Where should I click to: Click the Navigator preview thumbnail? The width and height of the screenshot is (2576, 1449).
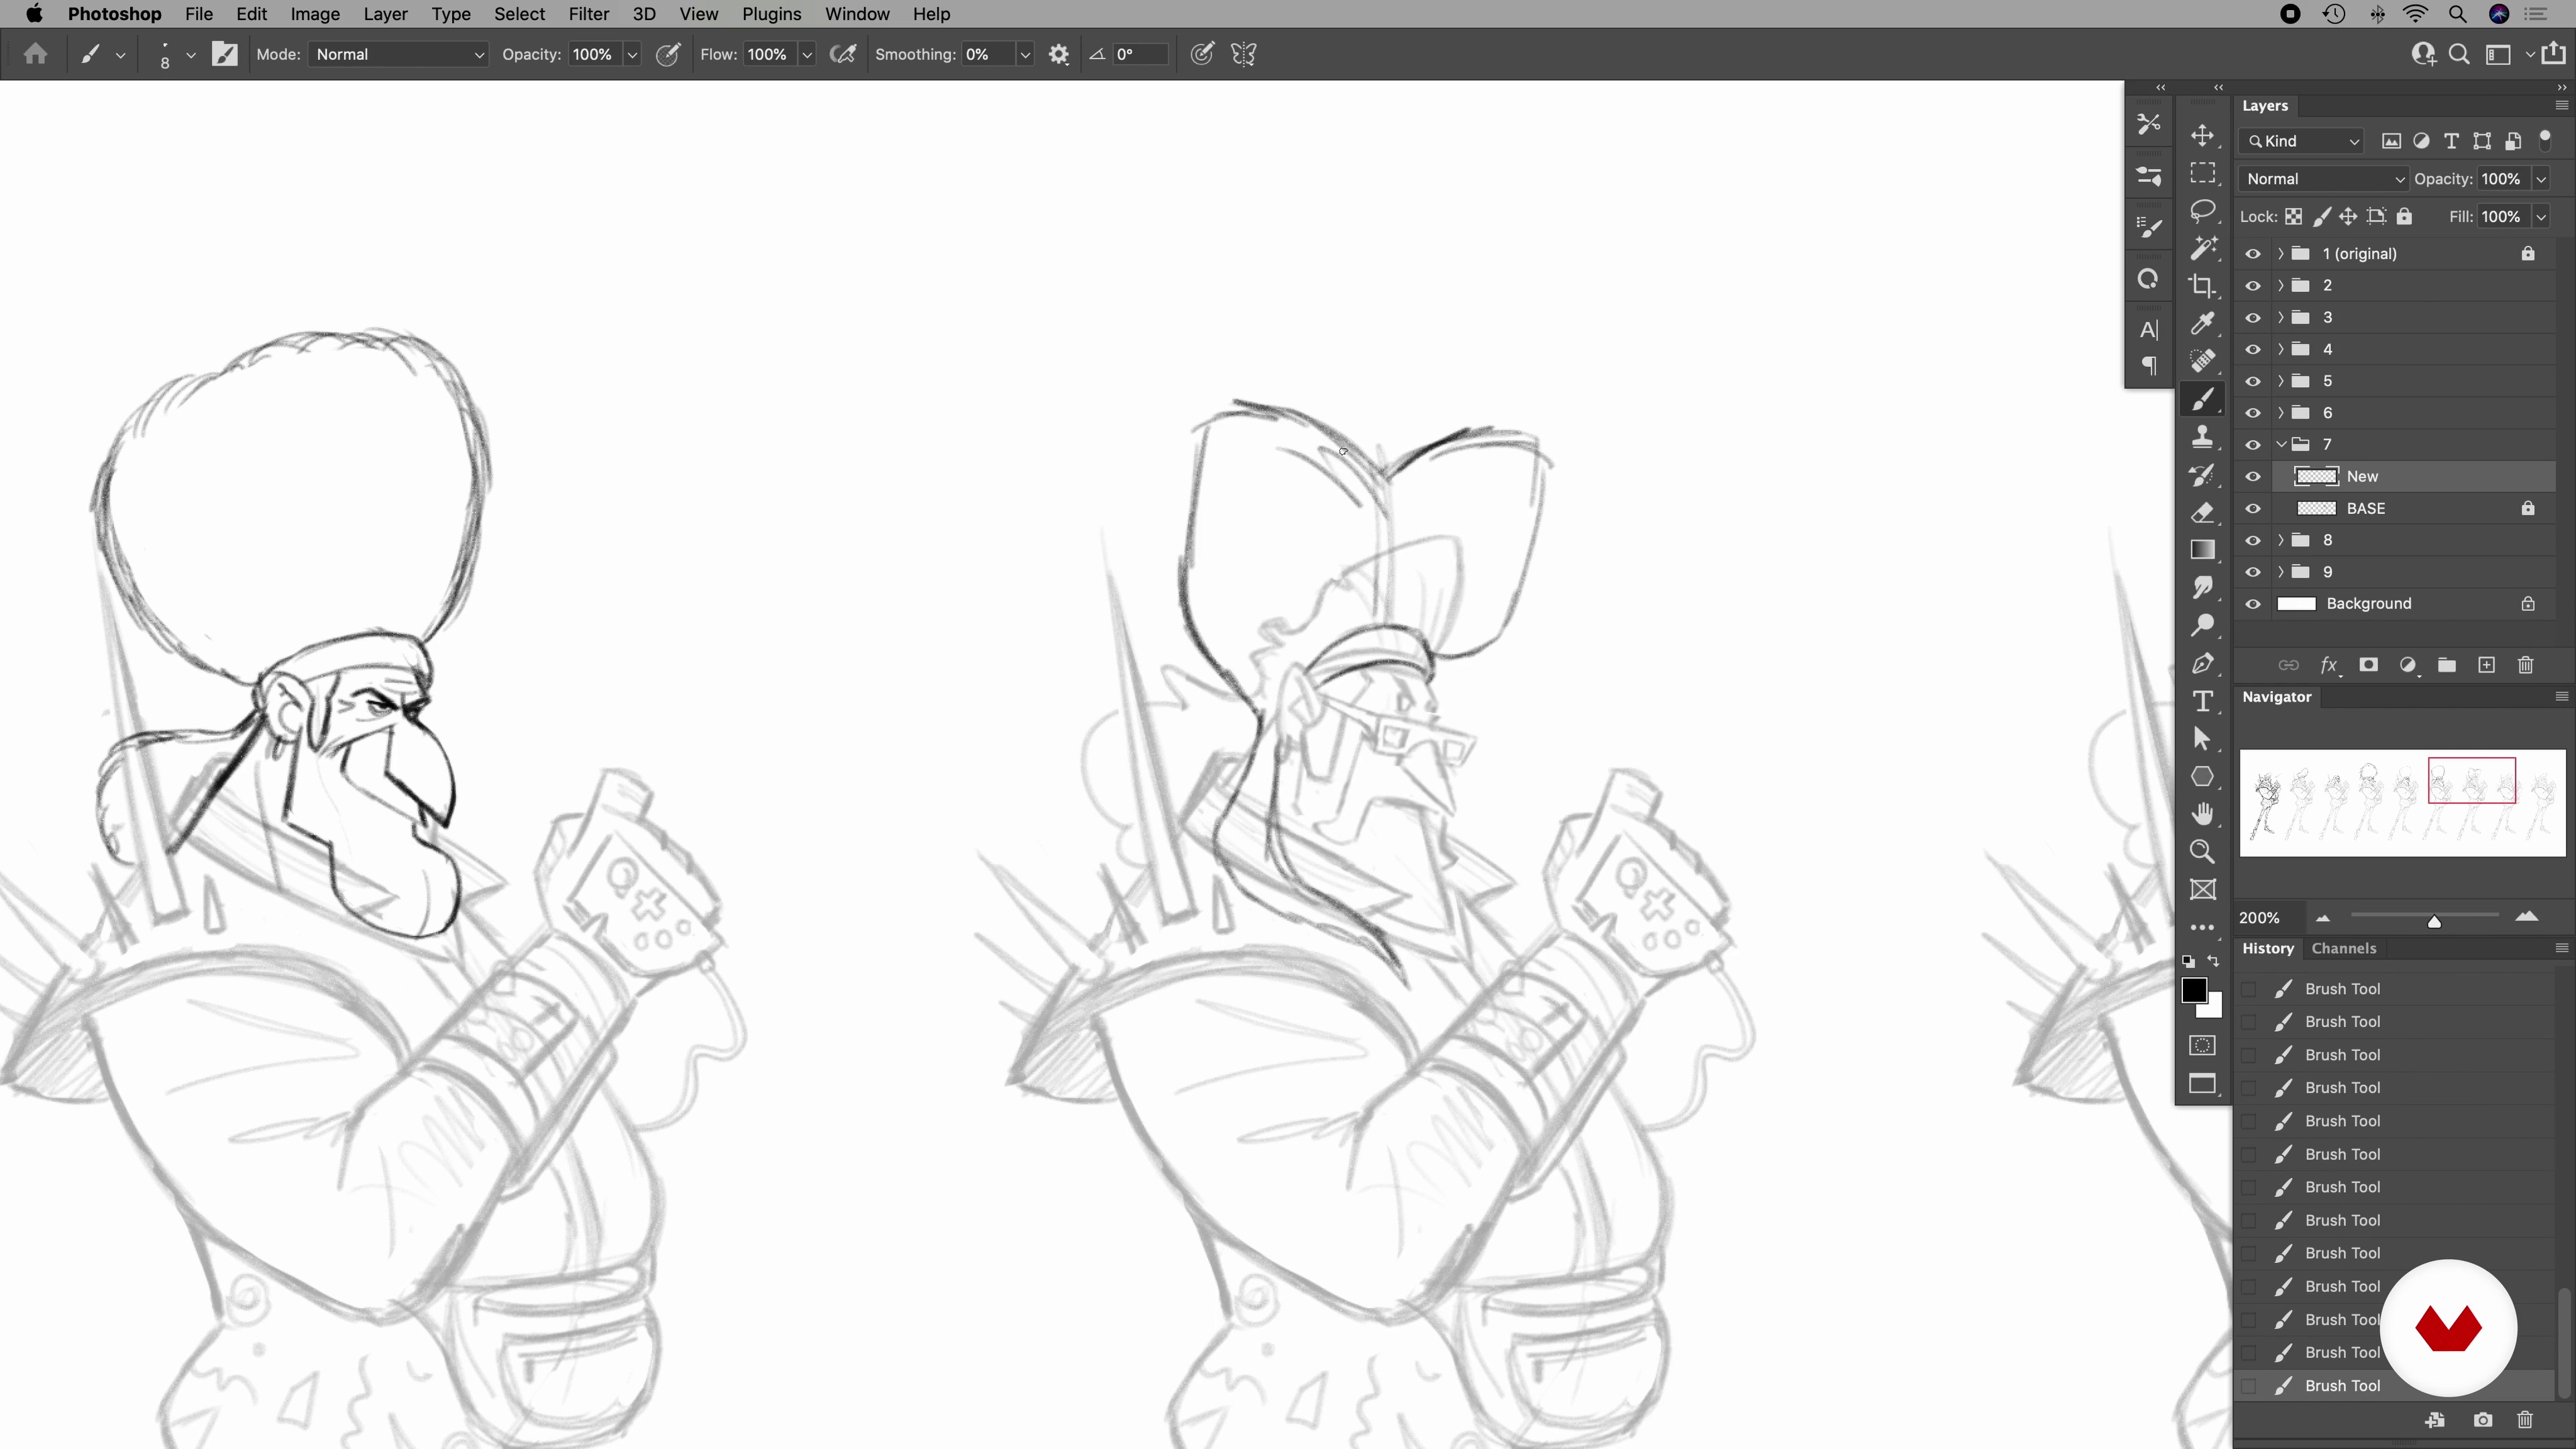2402,803
